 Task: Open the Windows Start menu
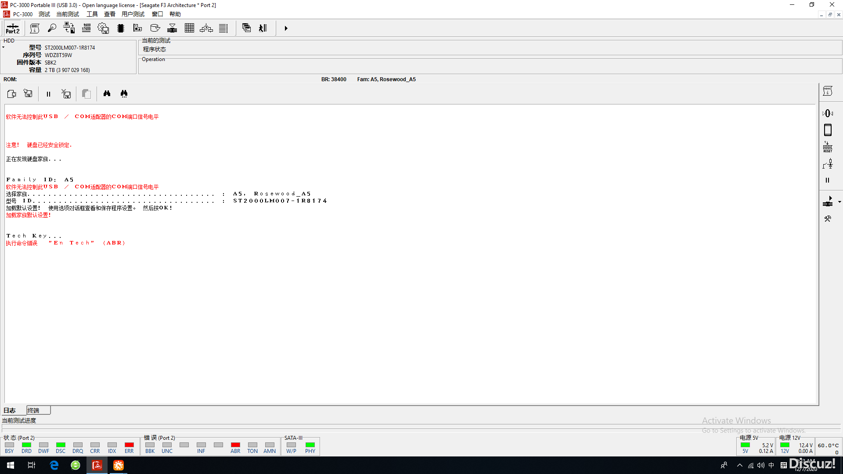11,465
